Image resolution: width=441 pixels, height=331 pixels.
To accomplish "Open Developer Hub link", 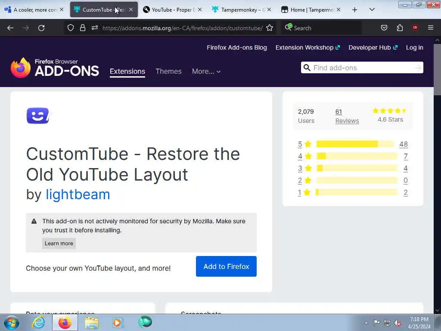I will click(x=373, y=47).
